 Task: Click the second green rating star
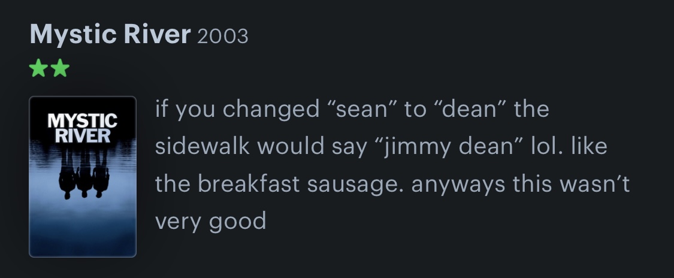point(61,69)
